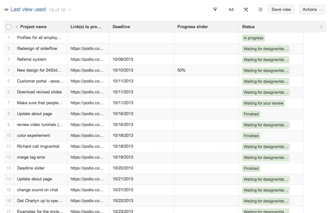Click the Waiting status for Get Charlyn row
329x213 pixels.
click(266, 201)
